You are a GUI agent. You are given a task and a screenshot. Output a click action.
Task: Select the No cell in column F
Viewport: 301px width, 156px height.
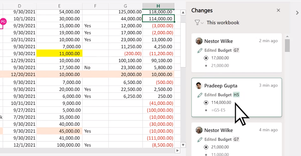point(95,67)
